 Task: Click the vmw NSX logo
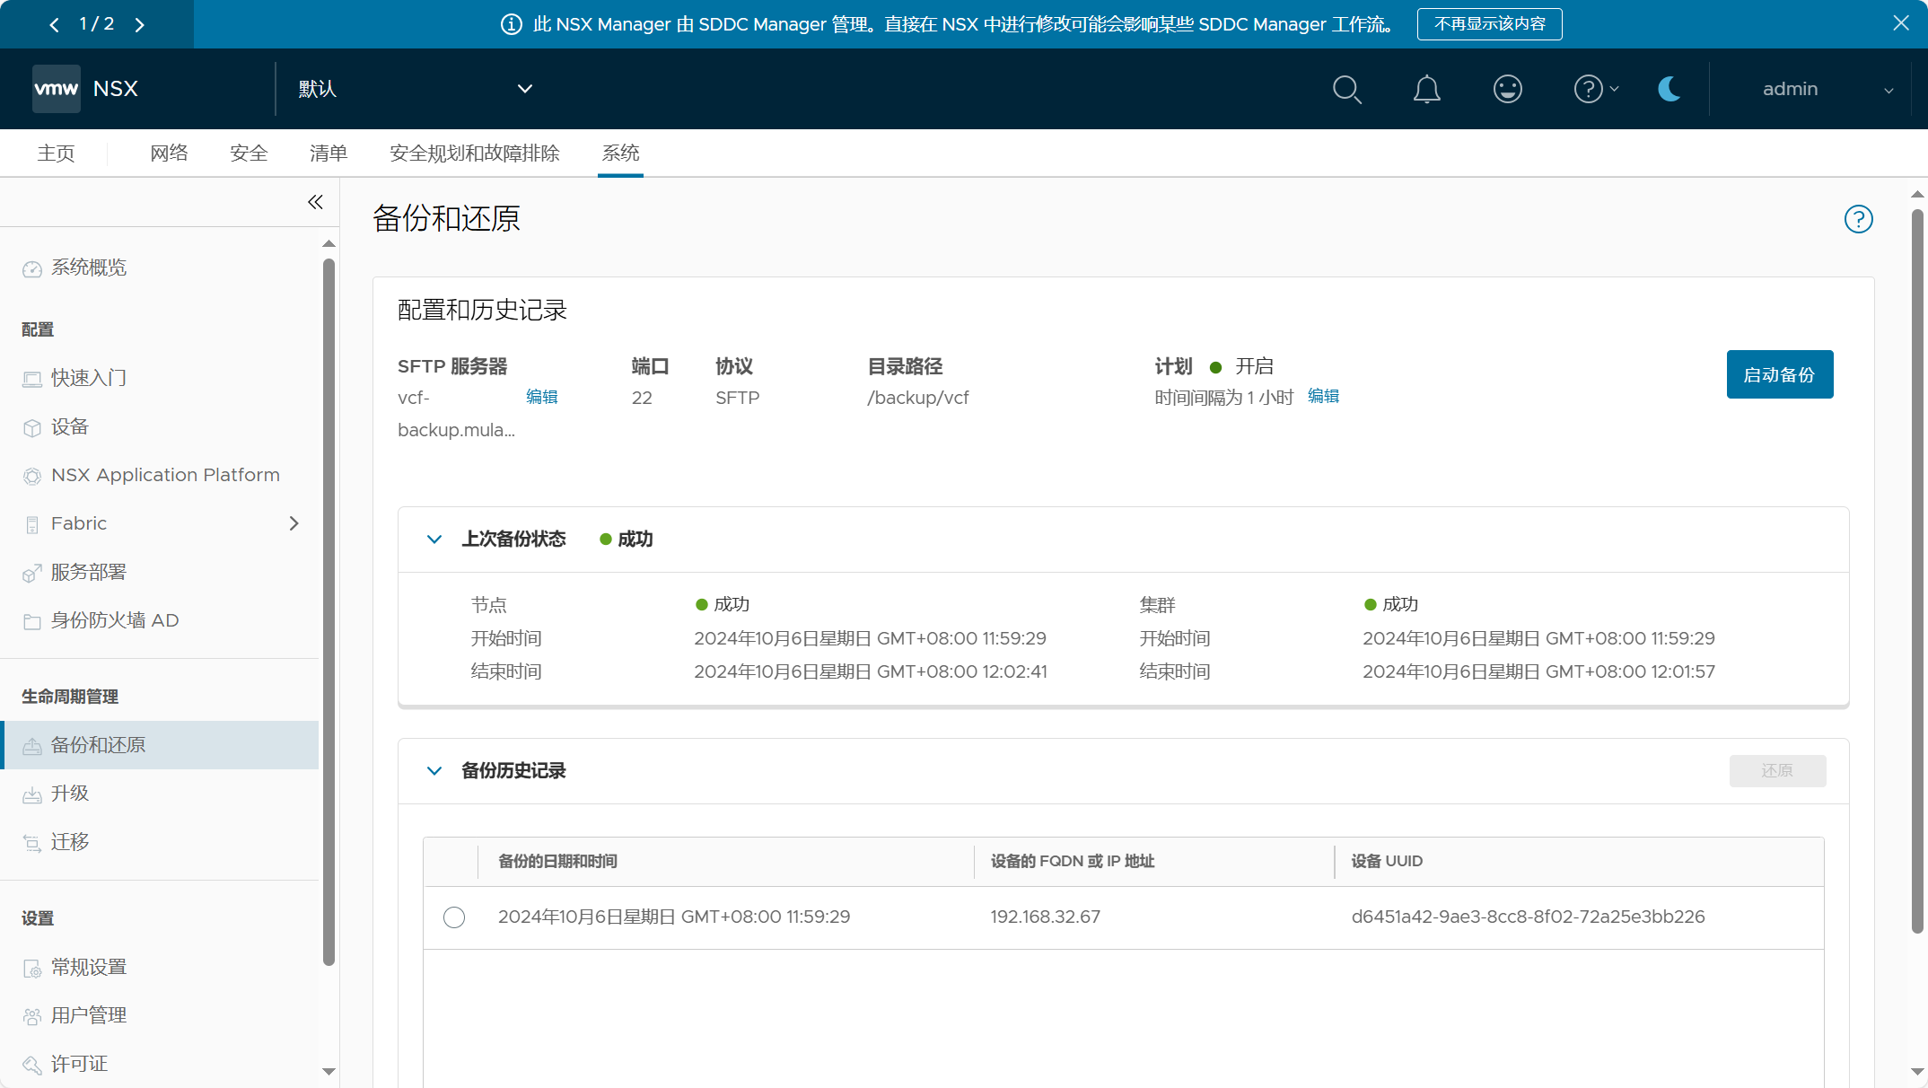[x=85, y=89]
